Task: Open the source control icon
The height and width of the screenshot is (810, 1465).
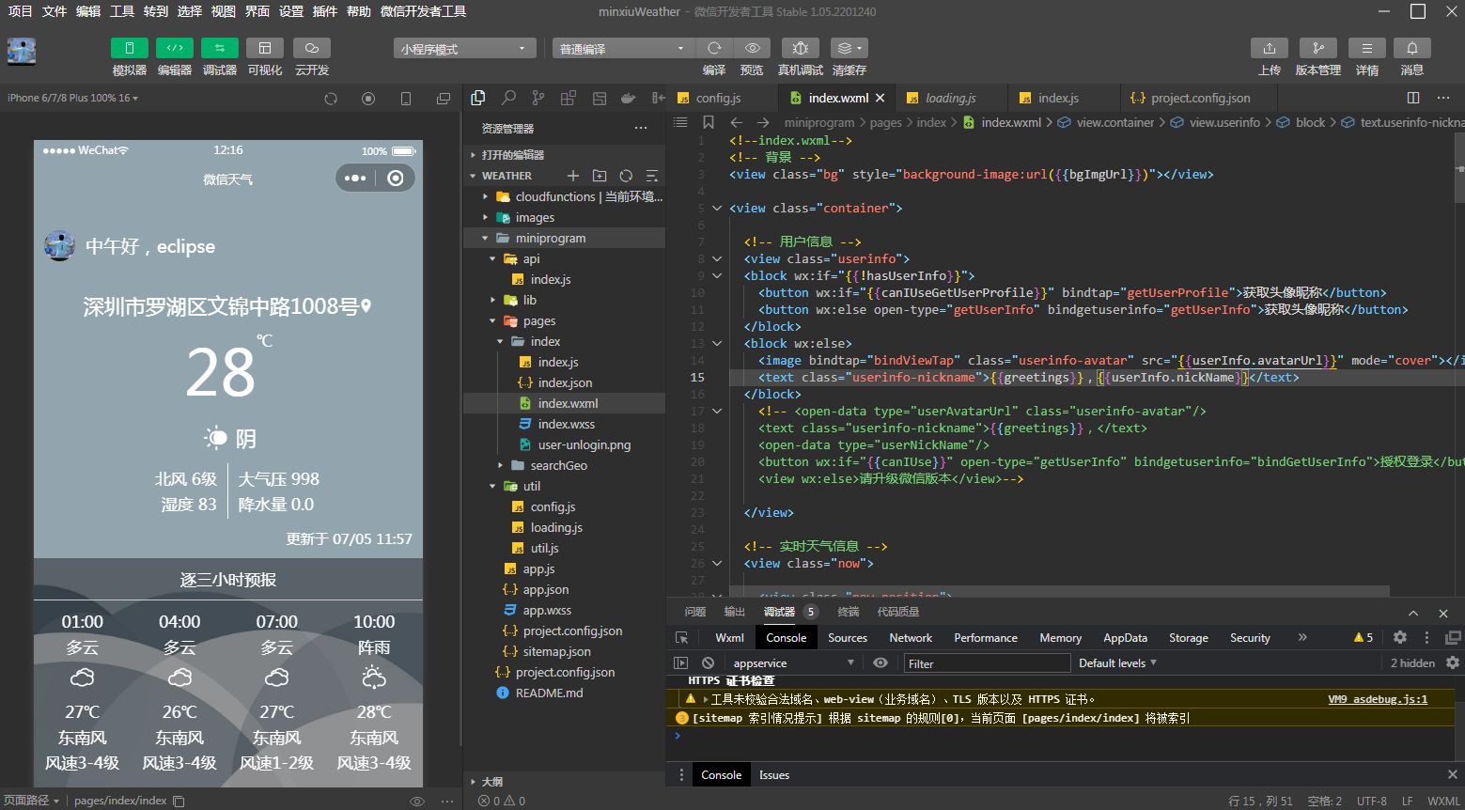Action: click(538, 98)
